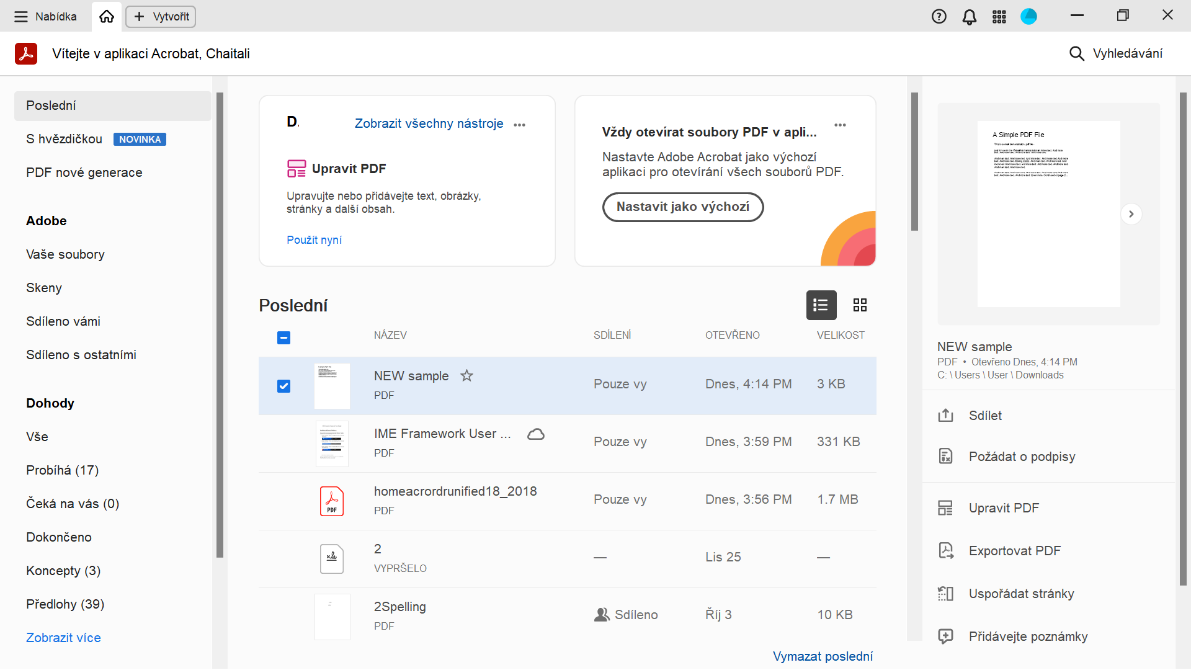Open options menu on tools card
Screen dimensions: 1191x670
pyautogui.click(x=520, y=125)
